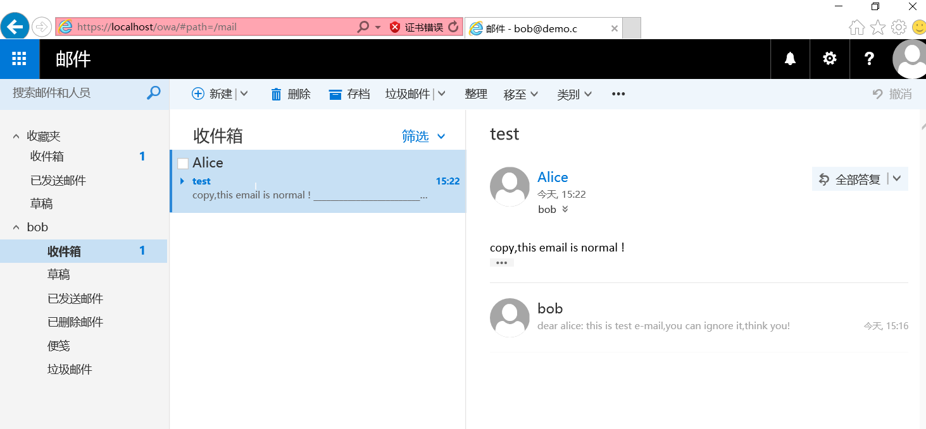Open the apps launcher grid icon
Image resolution: width=926 pixels, height=429 pixels.
point(19,59)
